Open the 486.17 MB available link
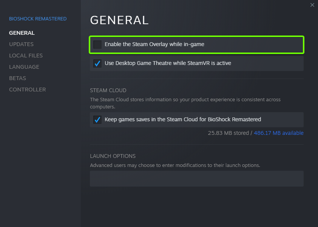This screenshot has width=318, height=227. pyautogui.click(x=278, y=133)
